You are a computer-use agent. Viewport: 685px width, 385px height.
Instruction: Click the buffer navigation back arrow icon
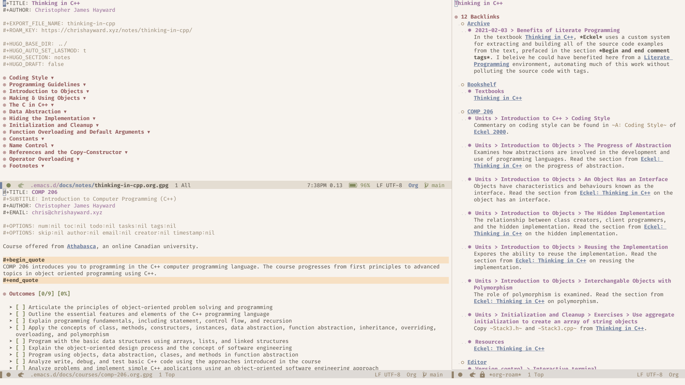click(x=21, y=185)
